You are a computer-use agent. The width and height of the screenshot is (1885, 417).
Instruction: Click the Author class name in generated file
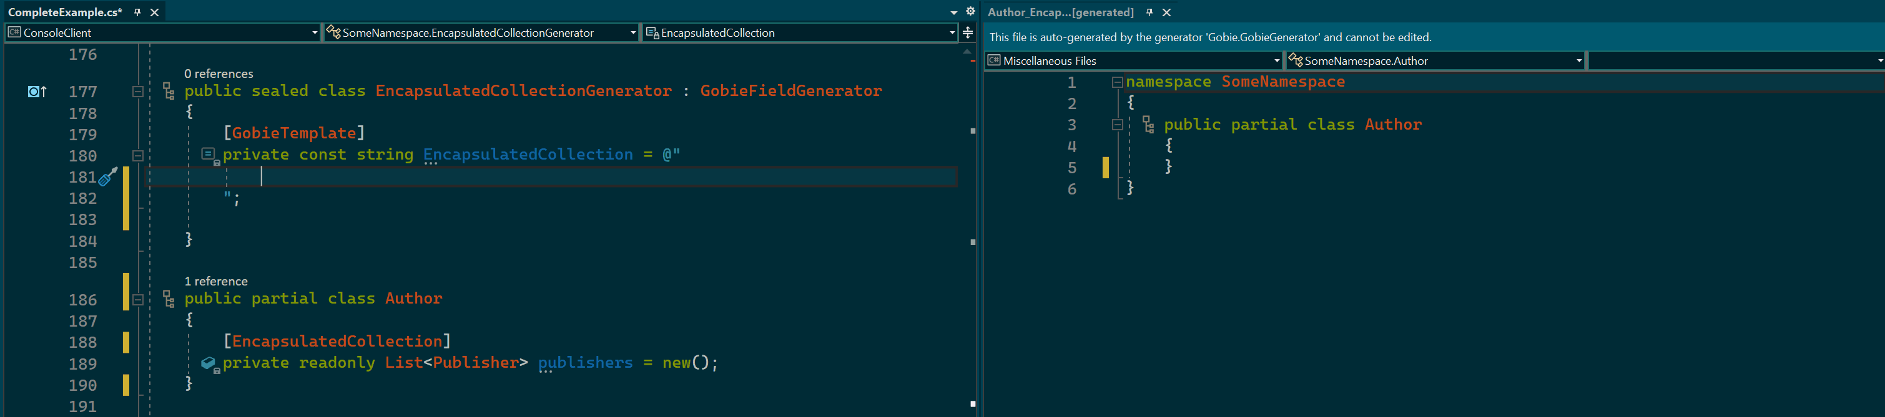coord(1393,125)
